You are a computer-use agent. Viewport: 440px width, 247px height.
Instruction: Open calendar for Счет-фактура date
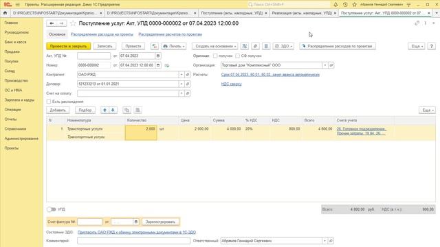[x=136, y=222]
